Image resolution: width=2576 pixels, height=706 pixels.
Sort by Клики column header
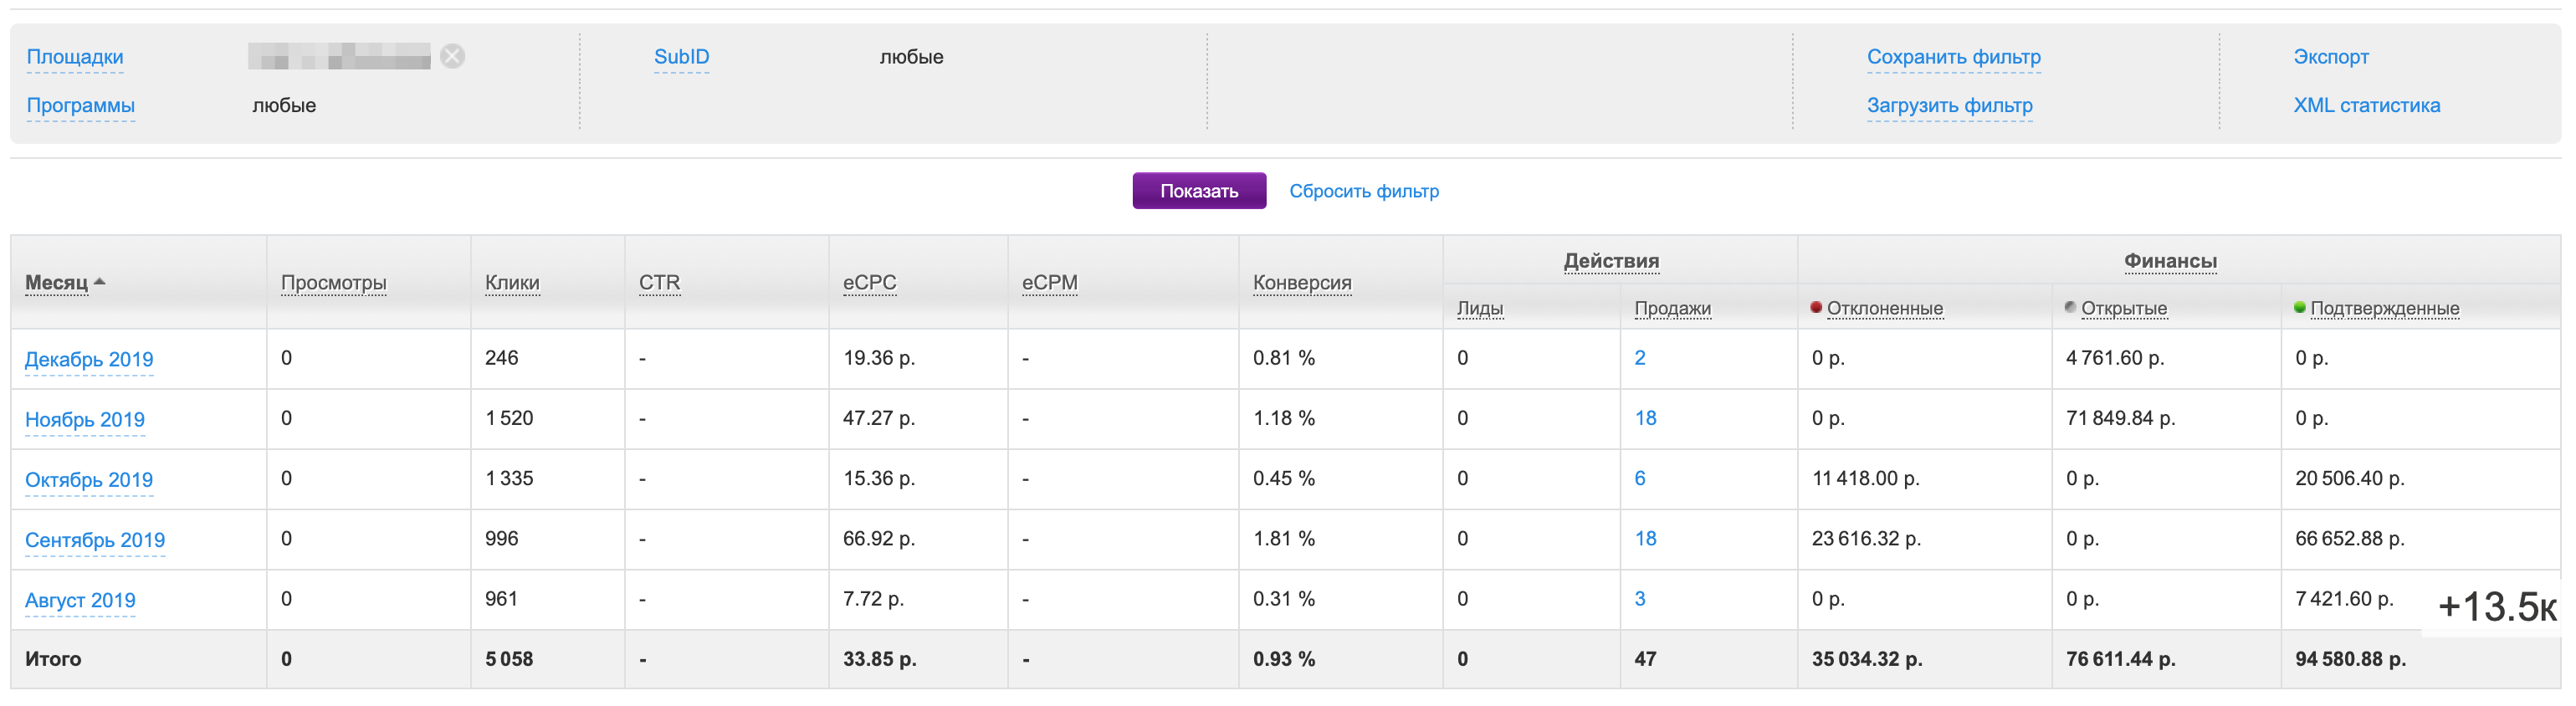(x=512, y=283)
